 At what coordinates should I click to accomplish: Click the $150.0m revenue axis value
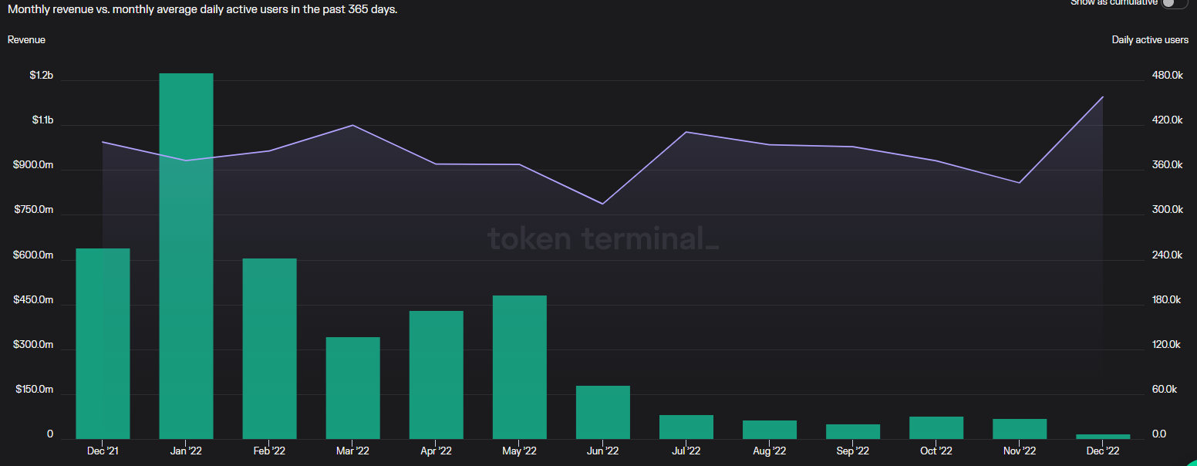coord(34,390)
